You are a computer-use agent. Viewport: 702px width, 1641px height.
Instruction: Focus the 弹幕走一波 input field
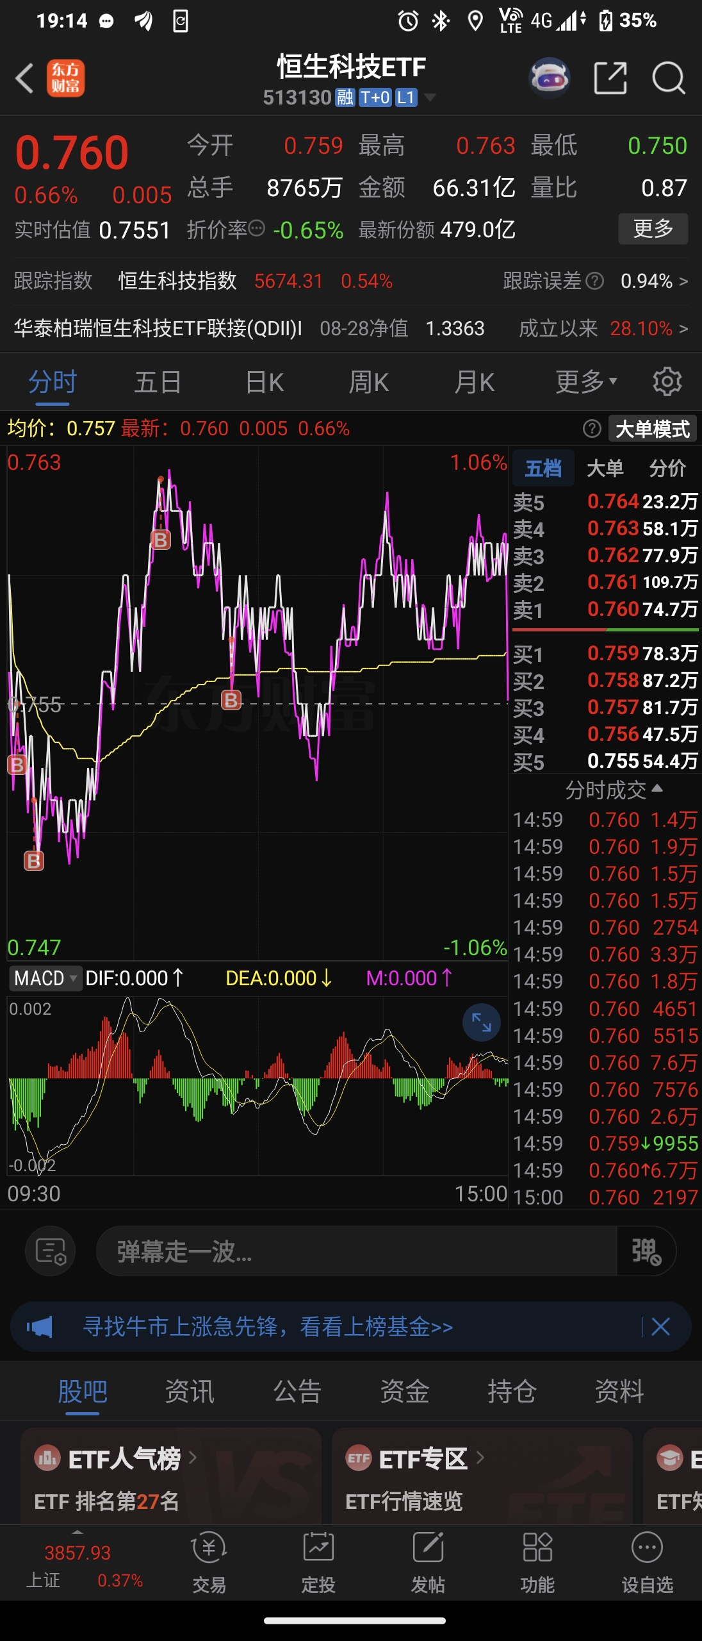click(356, 1251)
